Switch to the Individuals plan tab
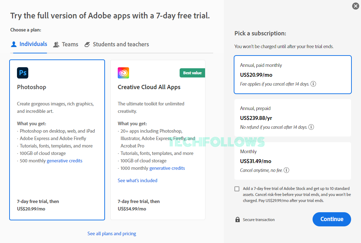 point(29,44)
